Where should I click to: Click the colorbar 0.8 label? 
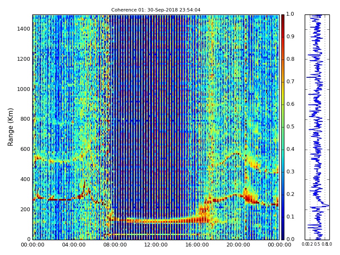290,59
